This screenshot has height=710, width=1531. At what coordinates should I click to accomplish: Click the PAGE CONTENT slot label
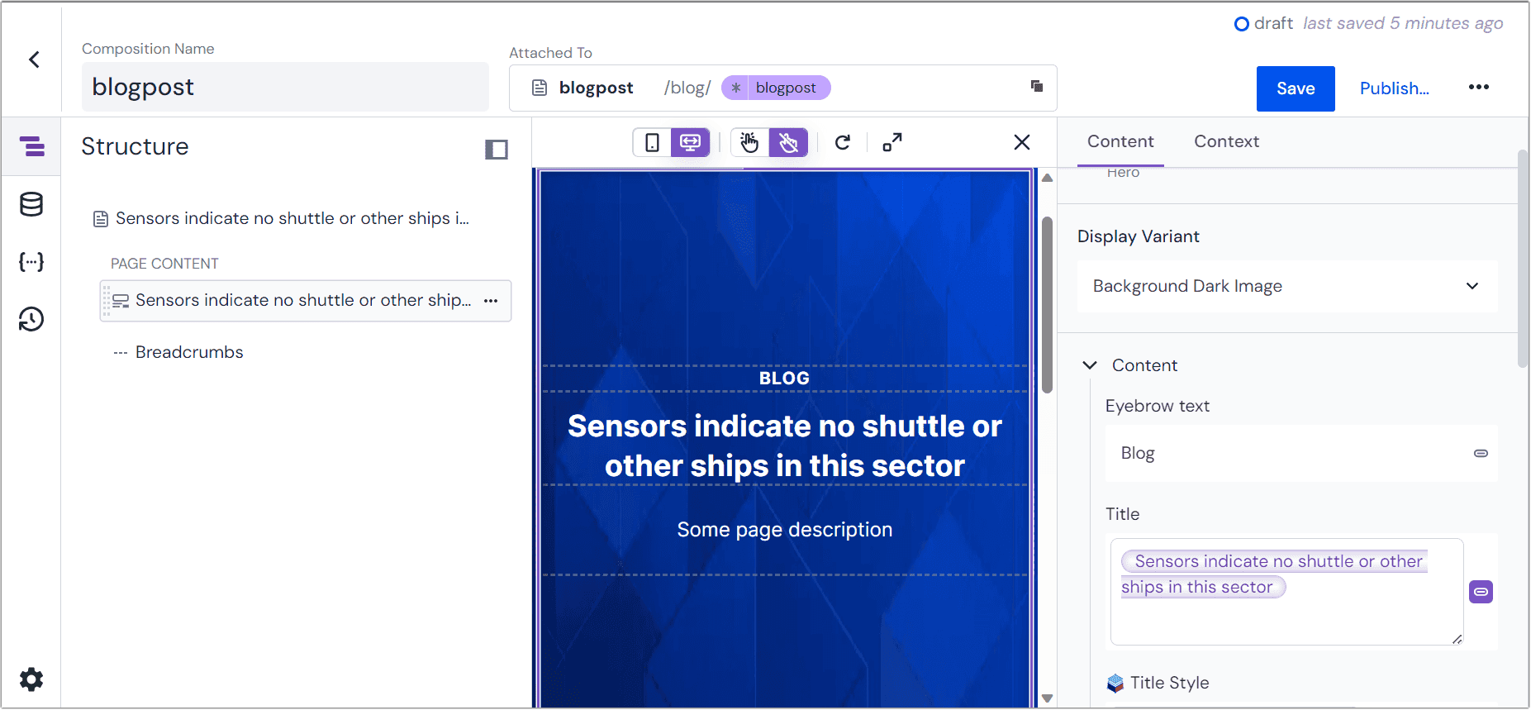click(x=164, y=264)
